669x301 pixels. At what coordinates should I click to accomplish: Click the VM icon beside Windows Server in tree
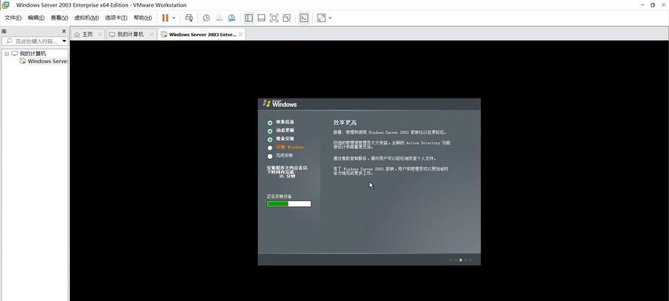tap(23, 61)
